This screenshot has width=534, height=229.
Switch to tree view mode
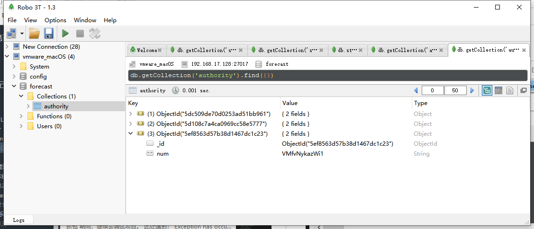point(487,90)
